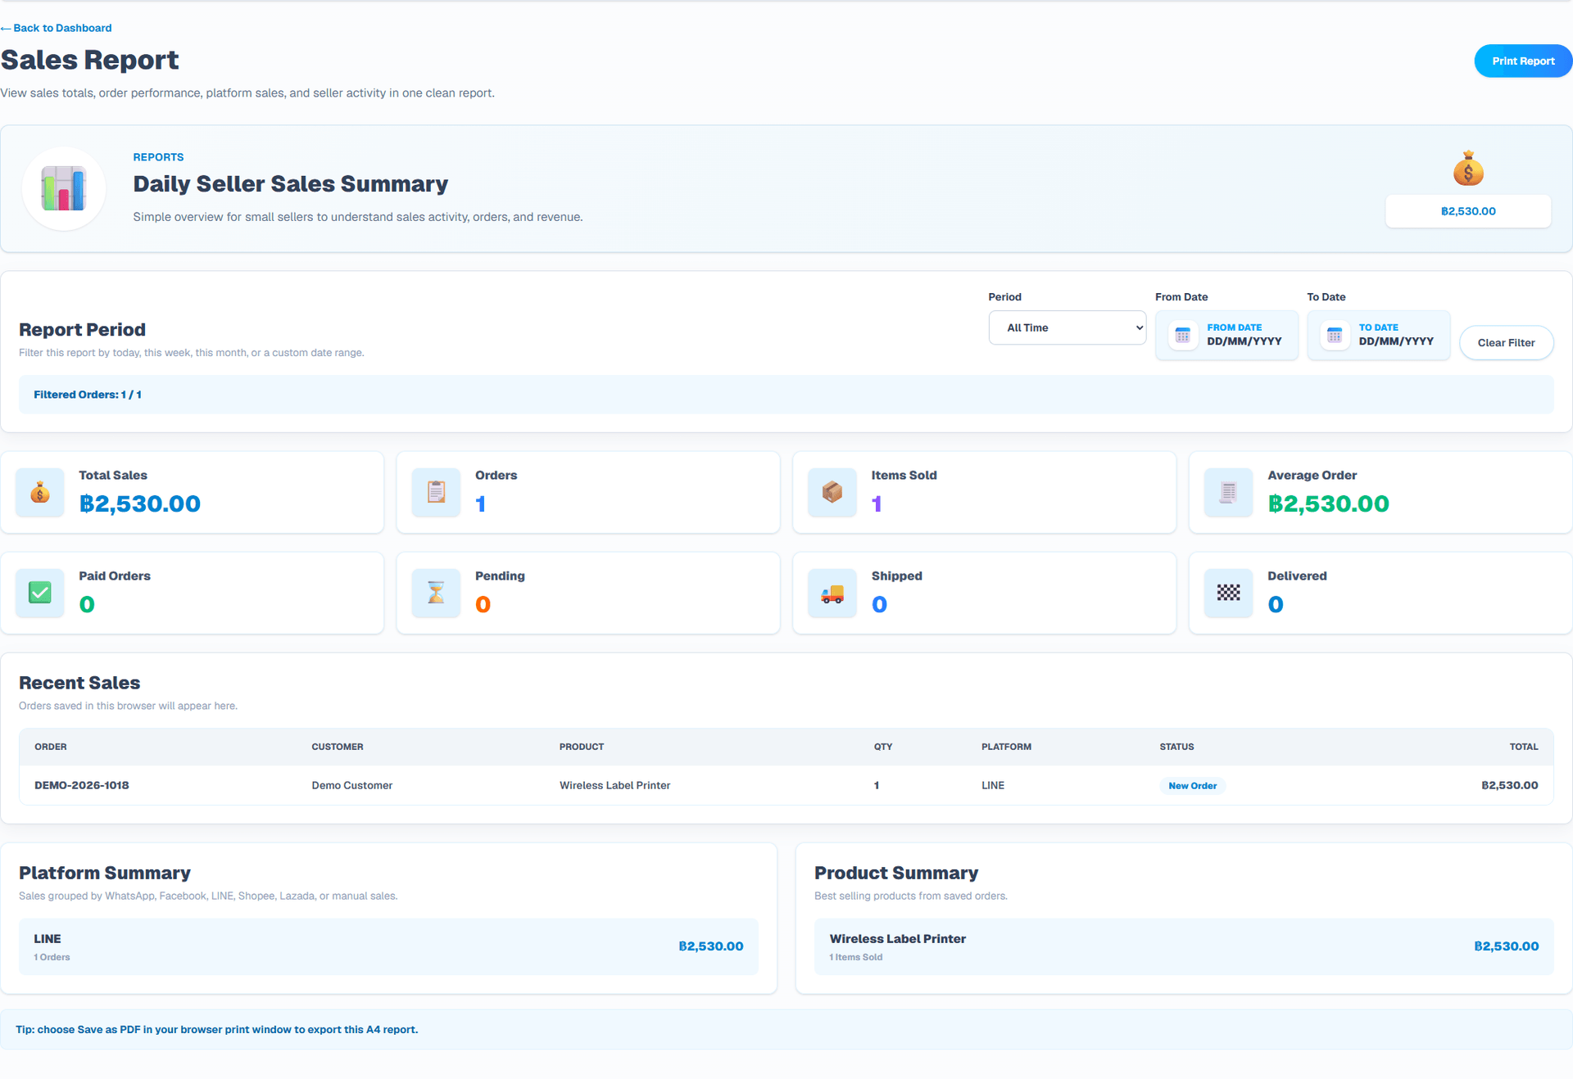Click the bar chart reports icon
This screenshot has height=1079, width=1573.
point(64,188)
